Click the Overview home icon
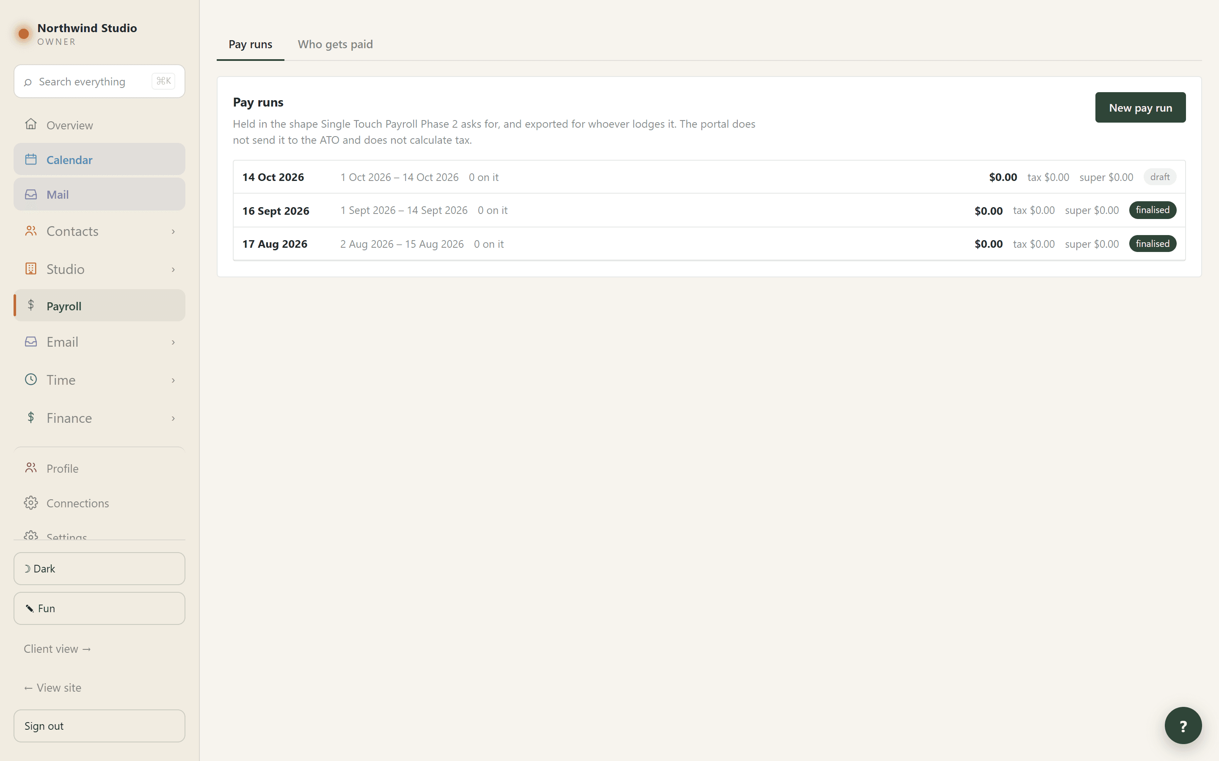Screen dimensions: 1219x761 click(x=31, y=124)
